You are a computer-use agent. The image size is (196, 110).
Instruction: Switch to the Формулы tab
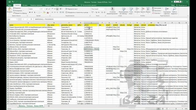[48, 5]
